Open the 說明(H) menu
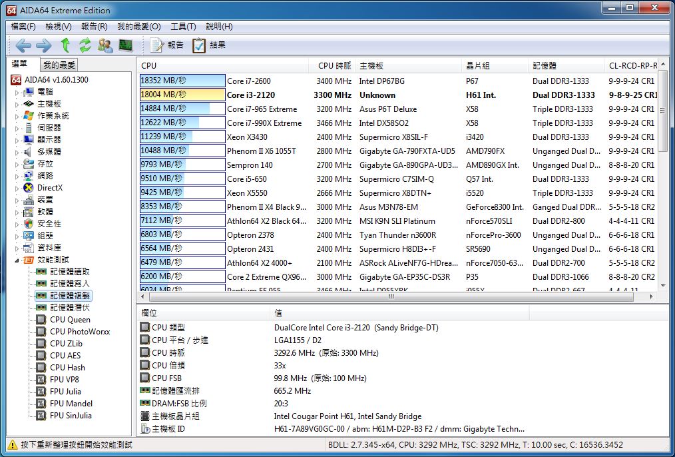Image resolution: width=675 pixels, height=457 pixels. point(219,27)
